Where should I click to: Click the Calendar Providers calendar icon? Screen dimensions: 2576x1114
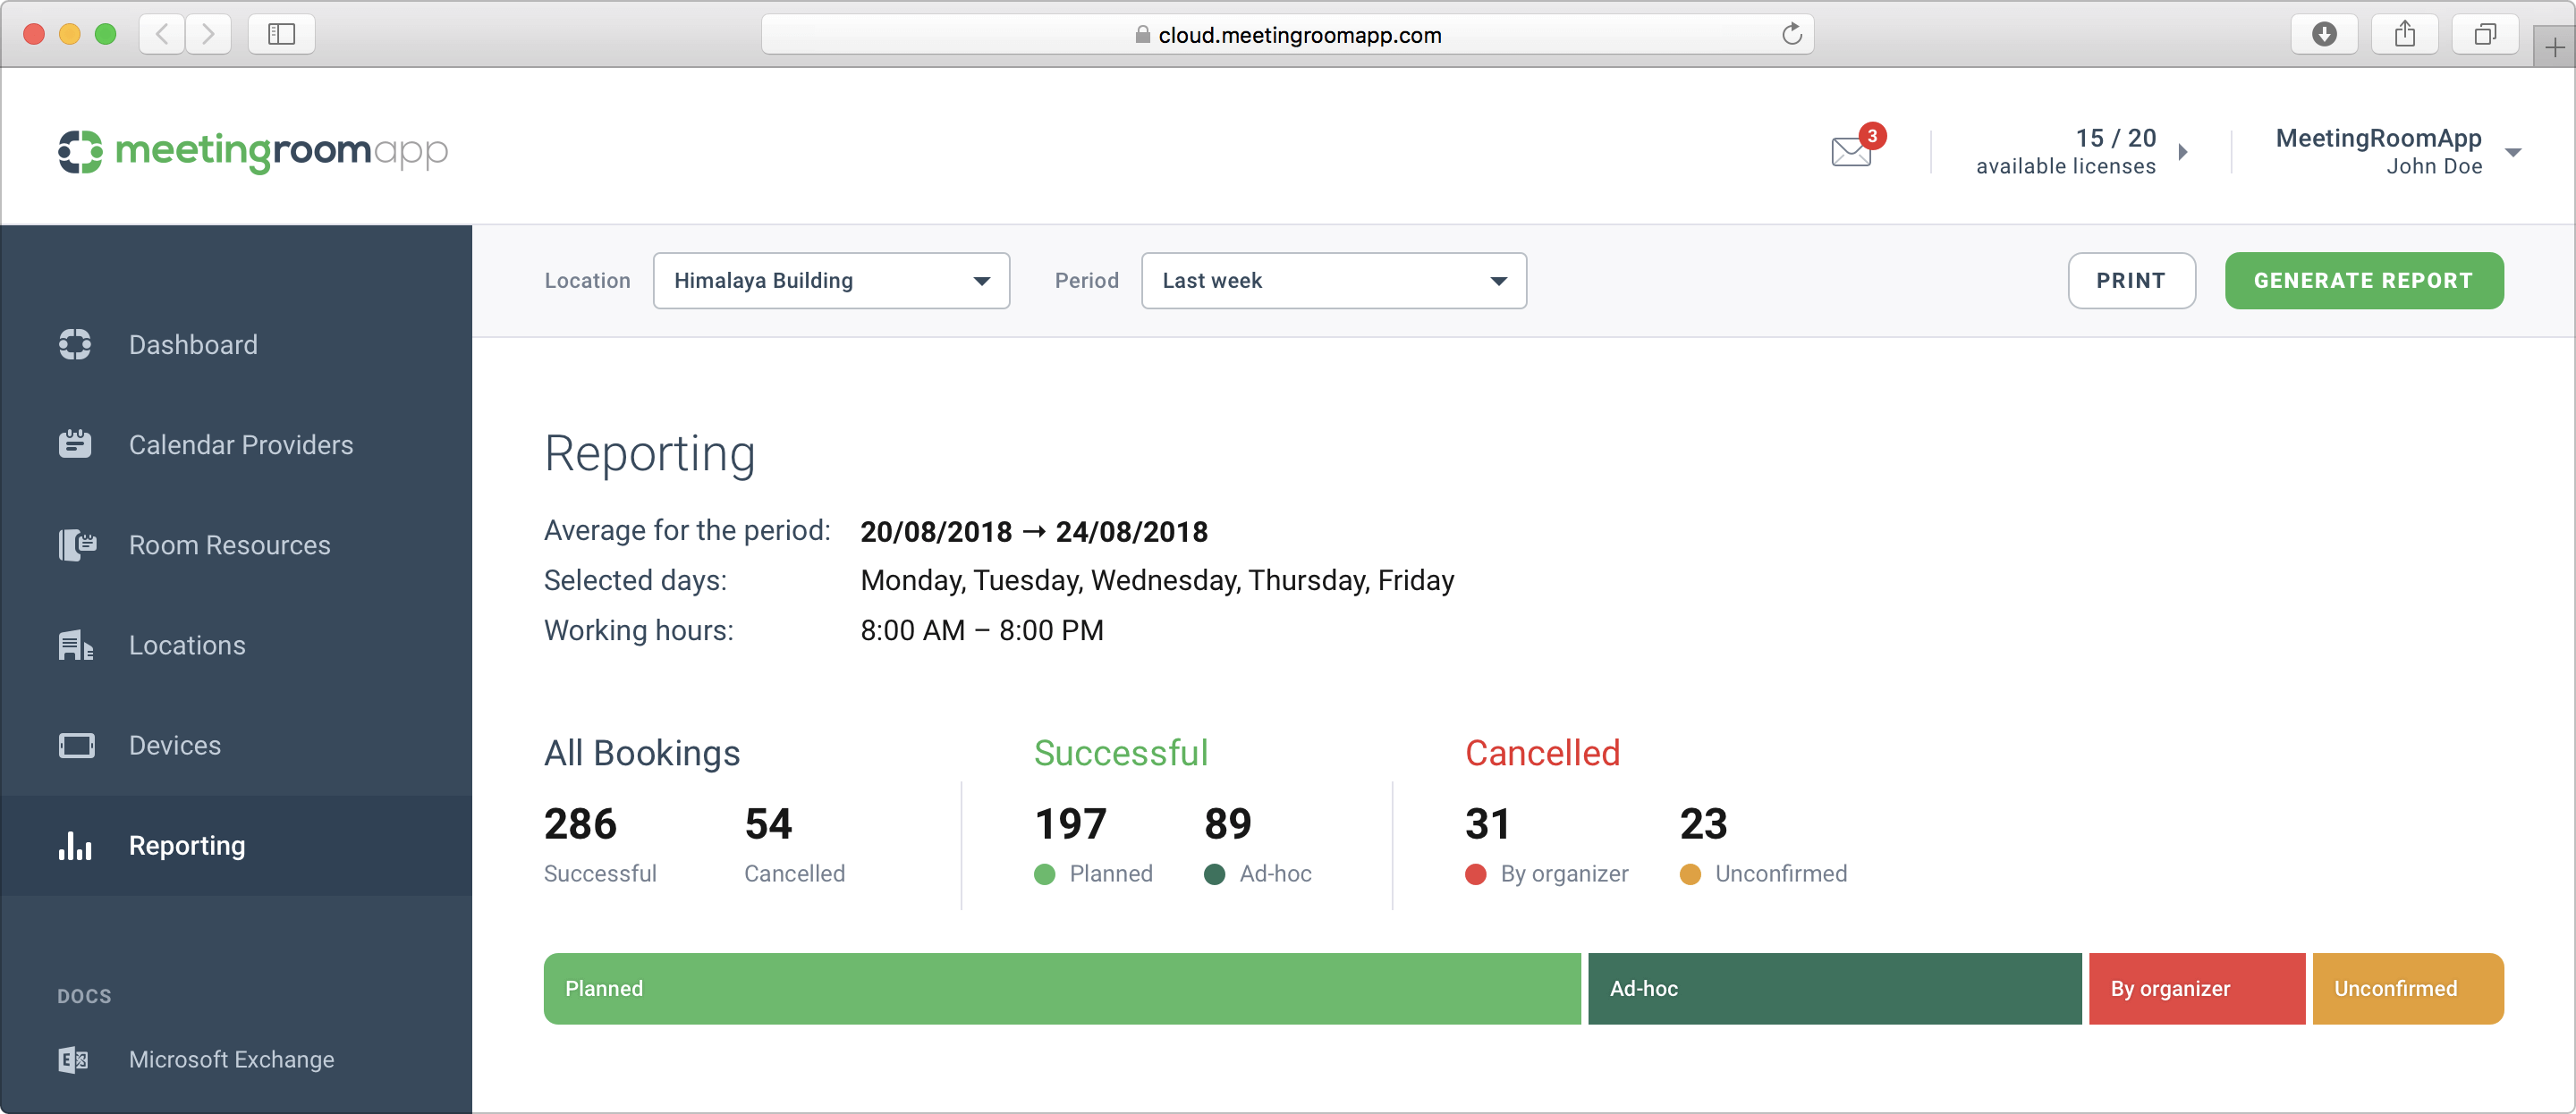[x=75, y=444]
